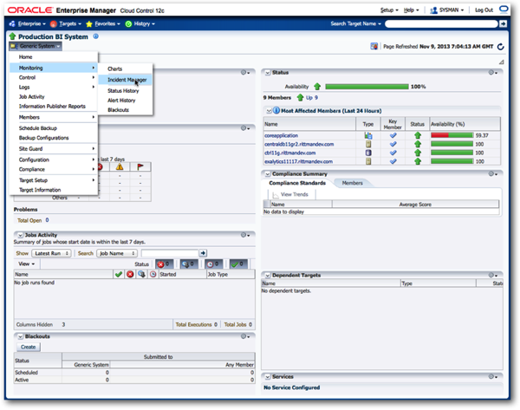Open the Services panel gear options
520x410 pixels.
pos(493,376)
